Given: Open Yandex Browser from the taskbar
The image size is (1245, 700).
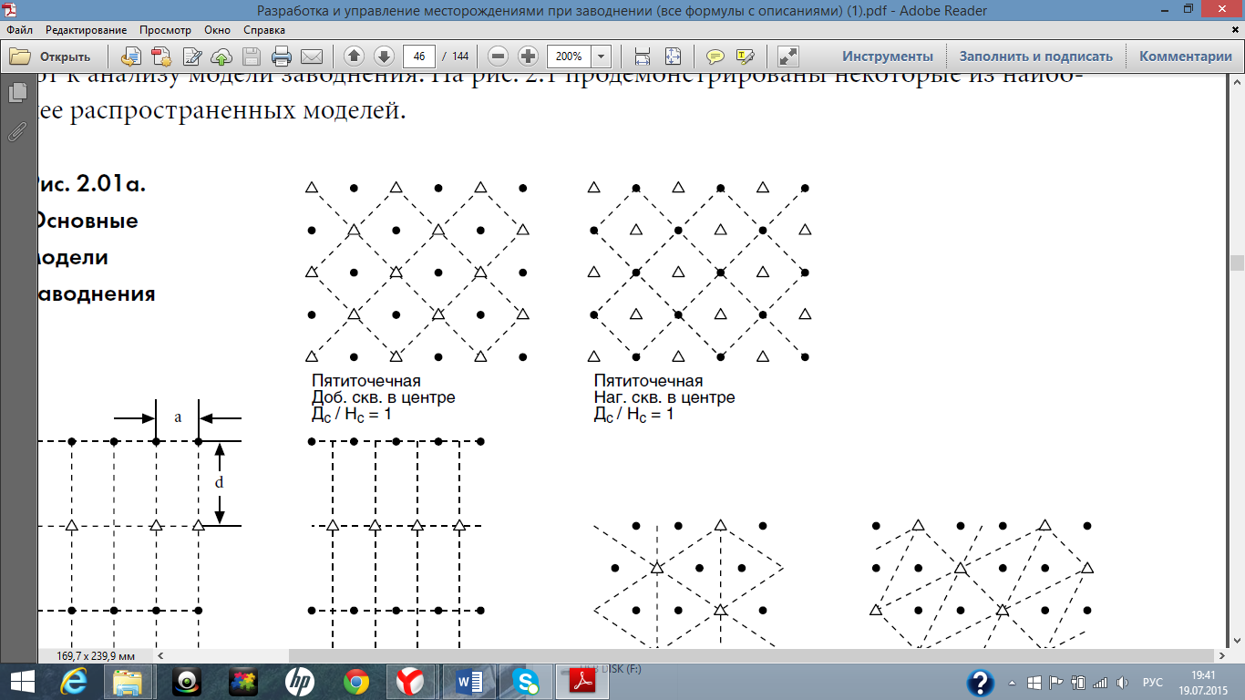Looking at the screenshot, I should [412, 681].
